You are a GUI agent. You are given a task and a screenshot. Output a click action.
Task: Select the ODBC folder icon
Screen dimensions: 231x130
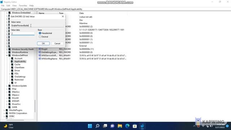pos(7,116)
